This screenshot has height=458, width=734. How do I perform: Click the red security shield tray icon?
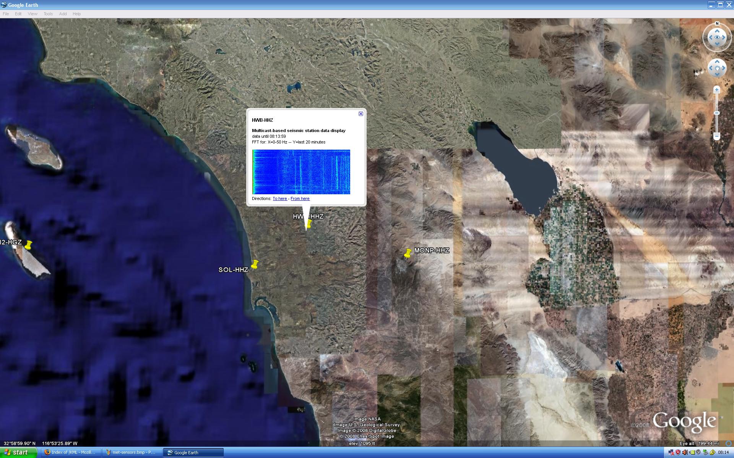click(x=678, y=452)
